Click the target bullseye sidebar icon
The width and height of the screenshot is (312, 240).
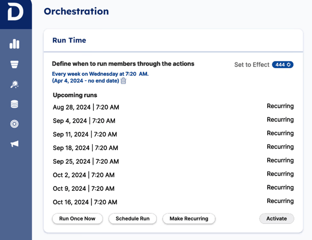[15, 124]
